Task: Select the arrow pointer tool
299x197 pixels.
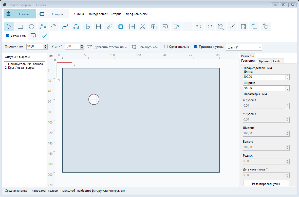Action: [x=9, y=27]
